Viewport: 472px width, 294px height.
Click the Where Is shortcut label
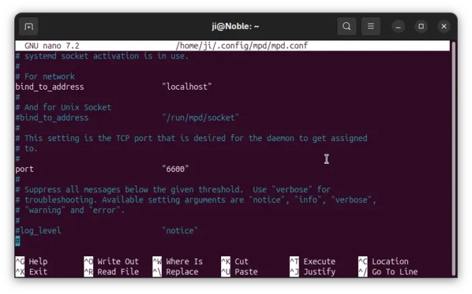184,262
